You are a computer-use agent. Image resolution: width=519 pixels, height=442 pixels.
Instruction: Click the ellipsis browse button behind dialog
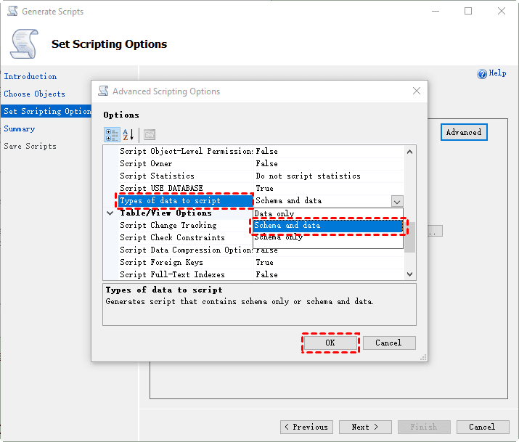pyautogui.click(x=436, y=231)
